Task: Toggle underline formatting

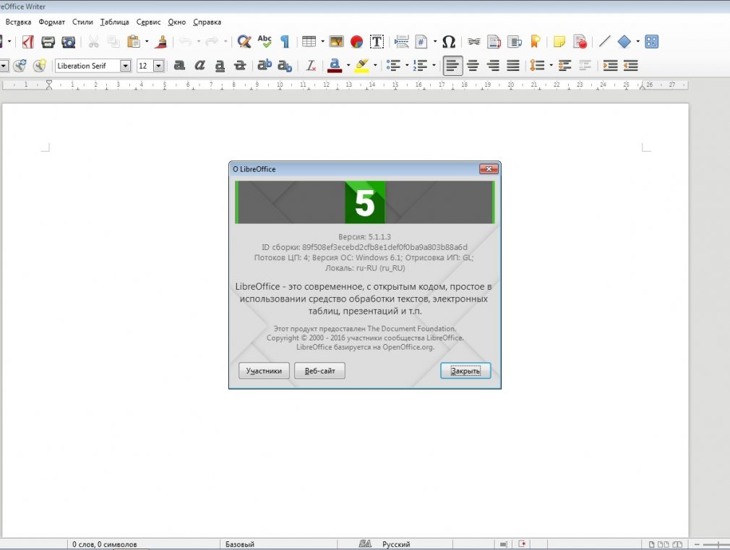Action: click(x=220, y=66)
